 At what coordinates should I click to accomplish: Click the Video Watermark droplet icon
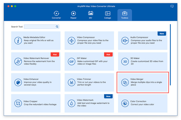(x=71, y=103)
